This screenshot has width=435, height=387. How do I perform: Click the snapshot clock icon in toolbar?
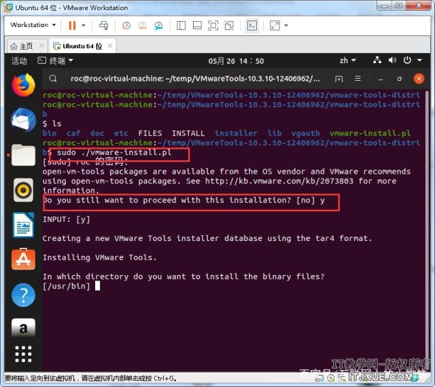click(x=126, y=25)
